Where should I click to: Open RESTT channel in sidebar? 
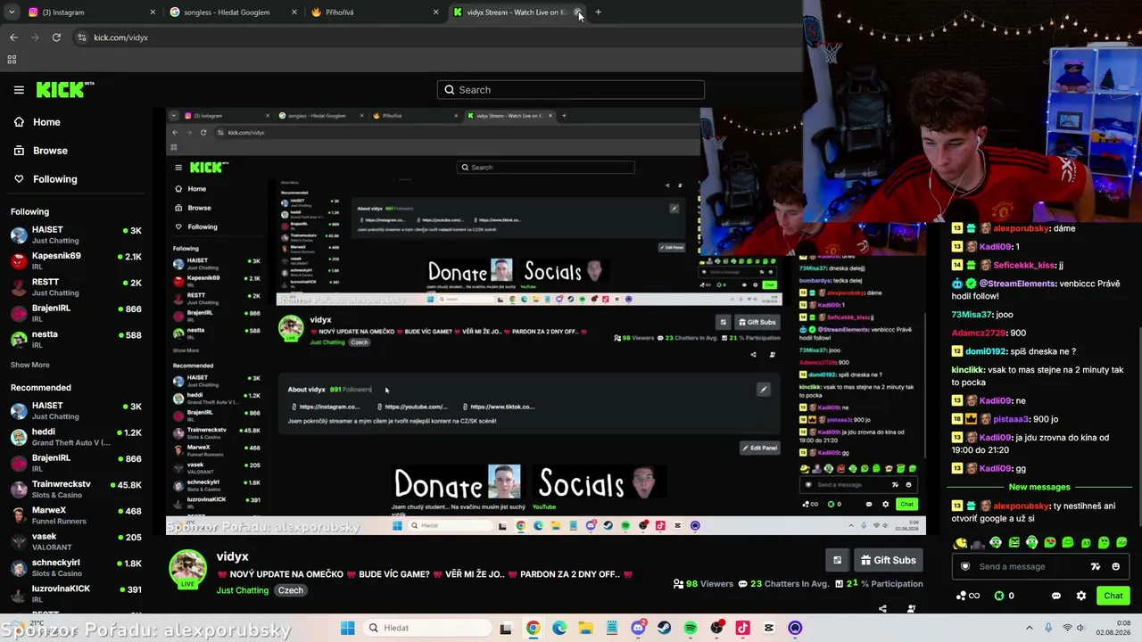pyautogui.click(x=76, y=287)
